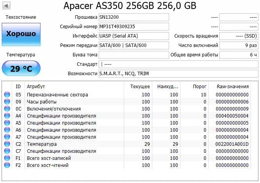
Task: Click the Спецификации производителя row A5
Action: click(x=127, y=123)
